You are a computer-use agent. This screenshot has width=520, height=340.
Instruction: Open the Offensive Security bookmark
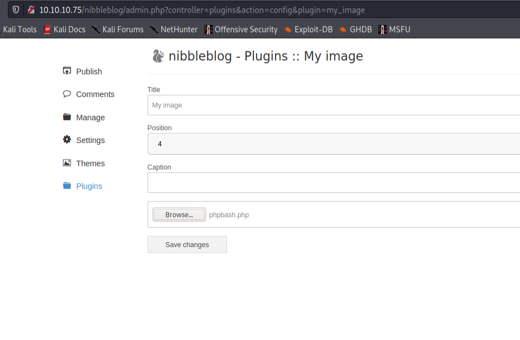[x=241, y=30]
